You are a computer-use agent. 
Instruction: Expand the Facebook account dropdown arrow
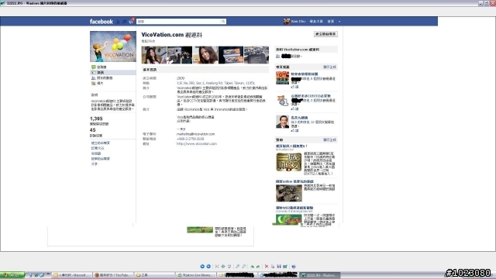coord(339,22)
